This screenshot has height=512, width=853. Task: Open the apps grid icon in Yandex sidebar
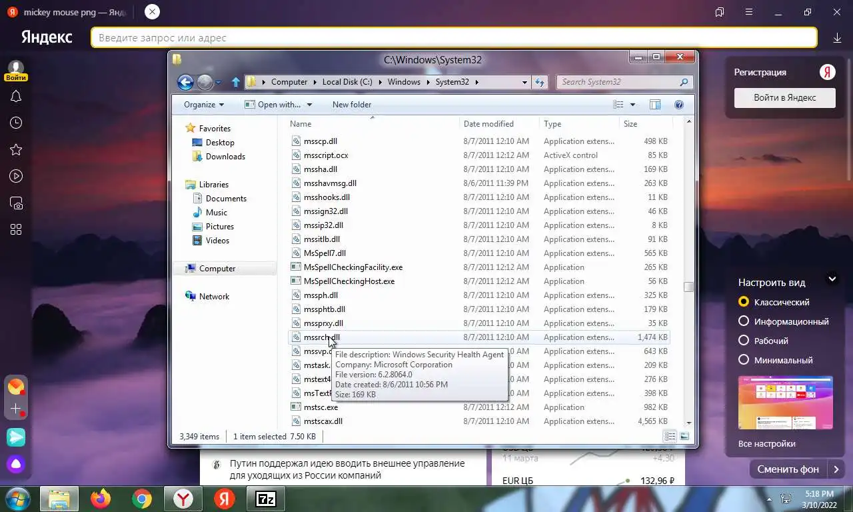click(16, 229)
